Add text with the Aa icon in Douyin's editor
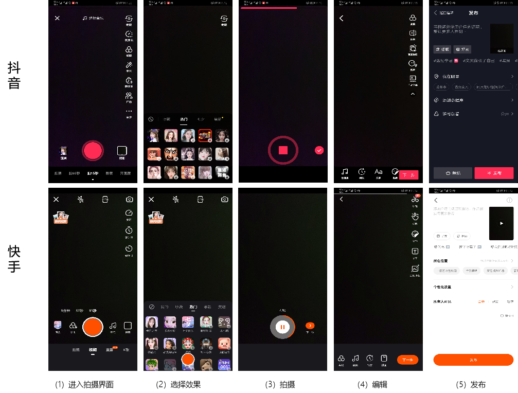The image size is (518, 393). [378, 171]
